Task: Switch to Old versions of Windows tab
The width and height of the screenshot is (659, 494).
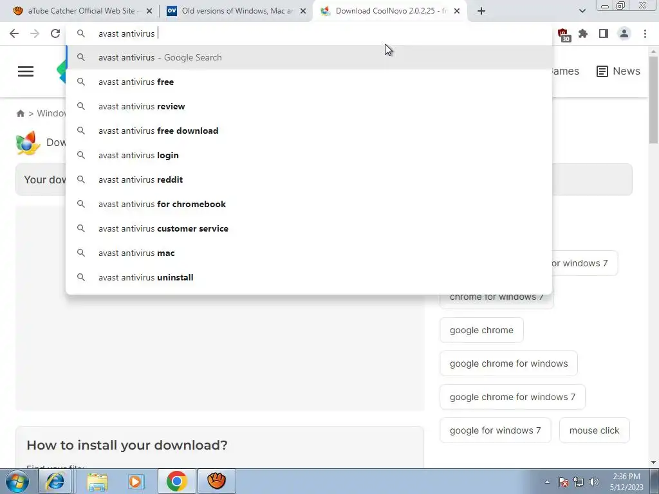Action: [237, 11]
